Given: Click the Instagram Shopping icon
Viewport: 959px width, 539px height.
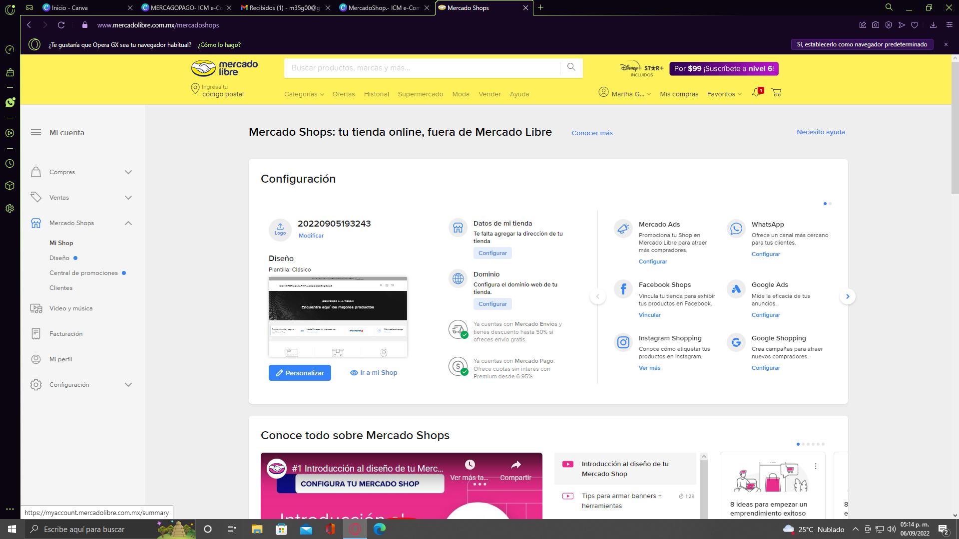Looking at the screenshot, I should [x=623, y=342].
